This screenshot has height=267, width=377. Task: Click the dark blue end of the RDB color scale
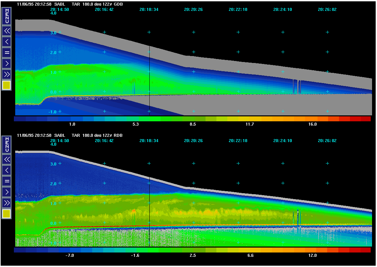pos(20,250)
